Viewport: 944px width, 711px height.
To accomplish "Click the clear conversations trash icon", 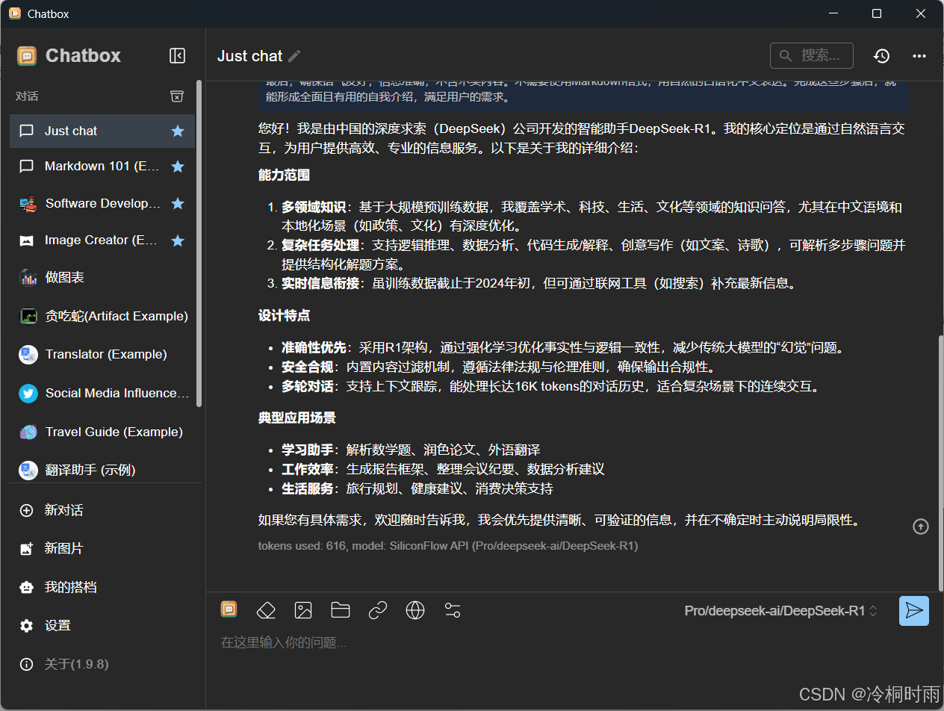I will (x=177, y=96).
